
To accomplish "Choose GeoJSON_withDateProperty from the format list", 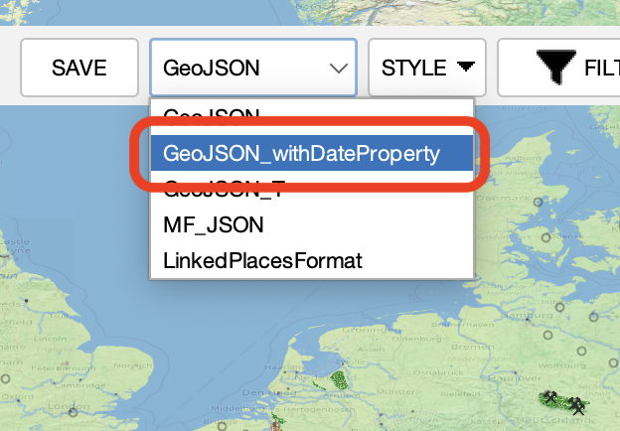I will 301,154.
